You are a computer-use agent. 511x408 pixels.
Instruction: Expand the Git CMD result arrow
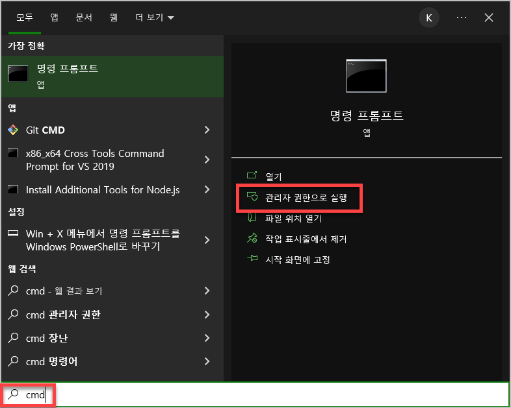coord(207,130)
